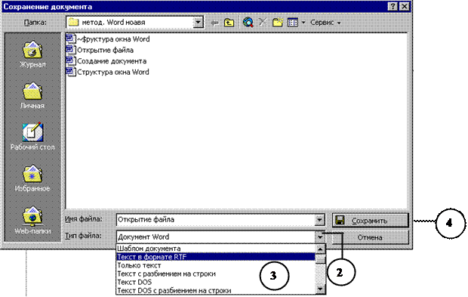Expand the Папка folder combo box

[198, 23]
